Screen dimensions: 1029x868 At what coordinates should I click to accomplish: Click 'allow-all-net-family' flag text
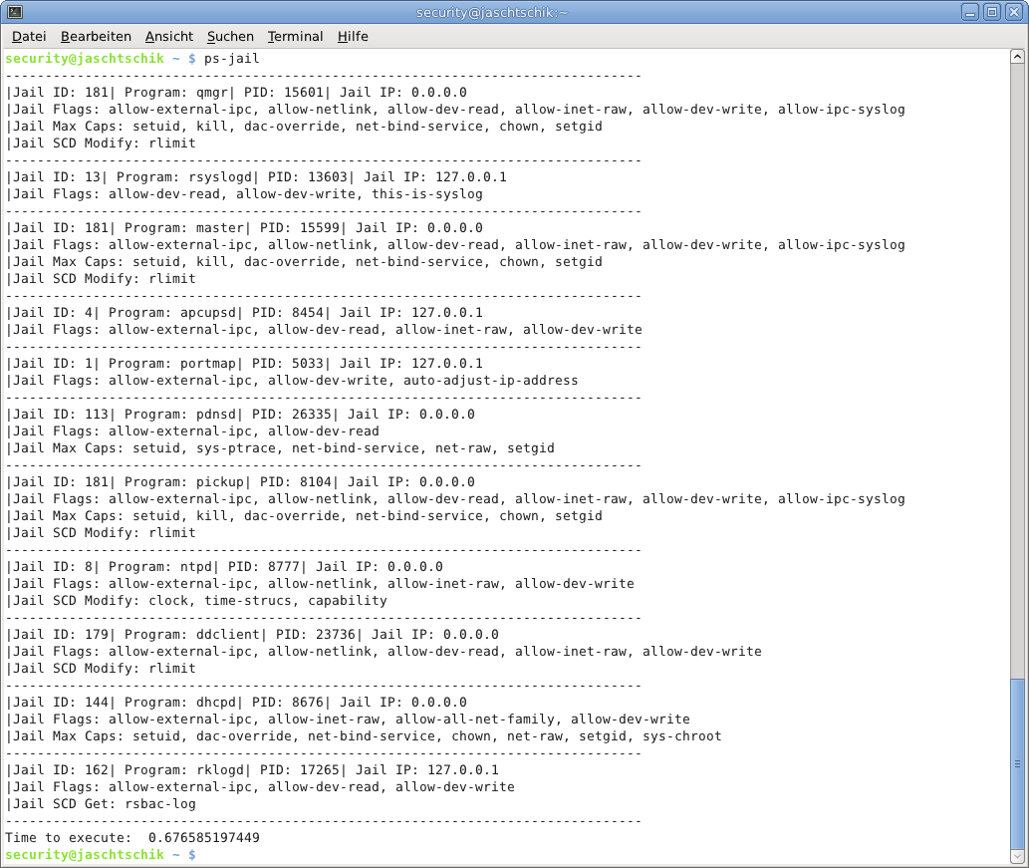475,720
